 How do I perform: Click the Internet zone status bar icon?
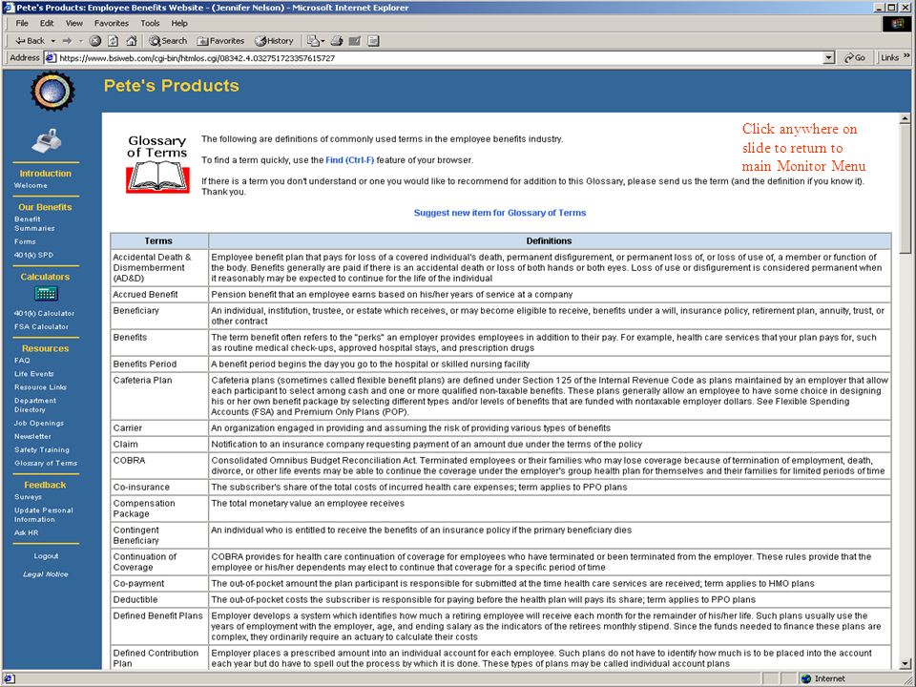pos(806,678)
